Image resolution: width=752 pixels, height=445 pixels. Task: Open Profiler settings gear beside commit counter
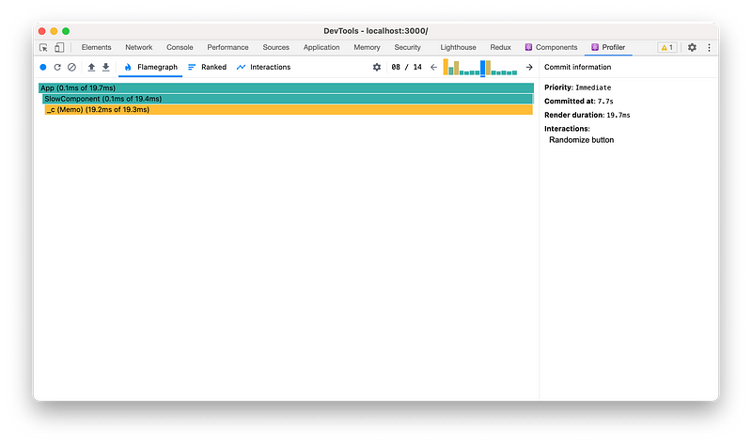point(377,68)
